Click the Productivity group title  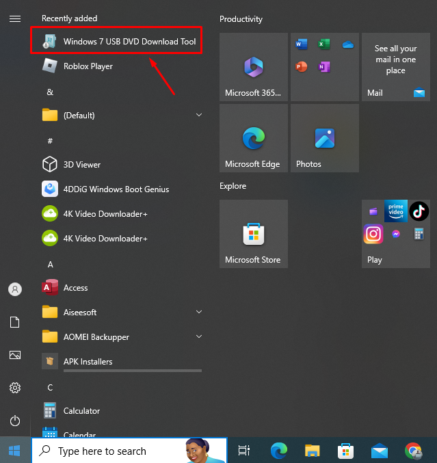(x=241, y=19)
